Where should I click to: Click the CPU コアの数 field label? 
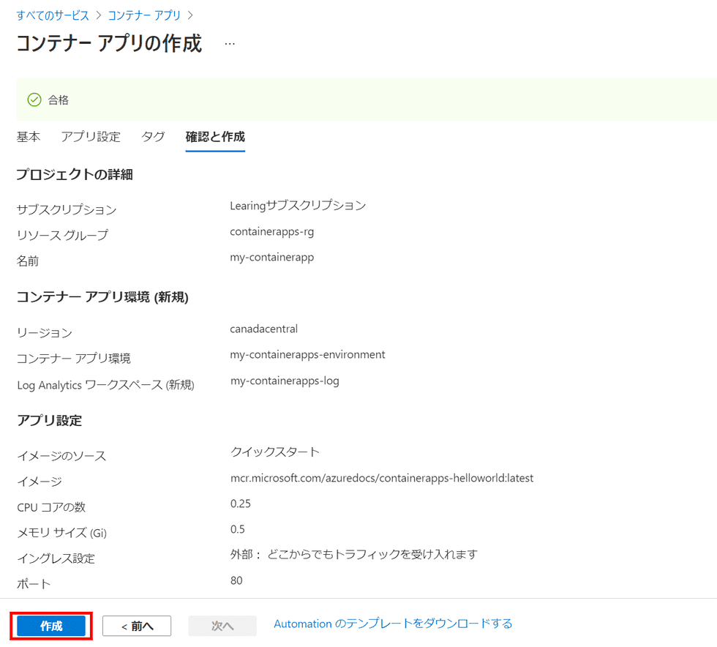click(51, 507)
